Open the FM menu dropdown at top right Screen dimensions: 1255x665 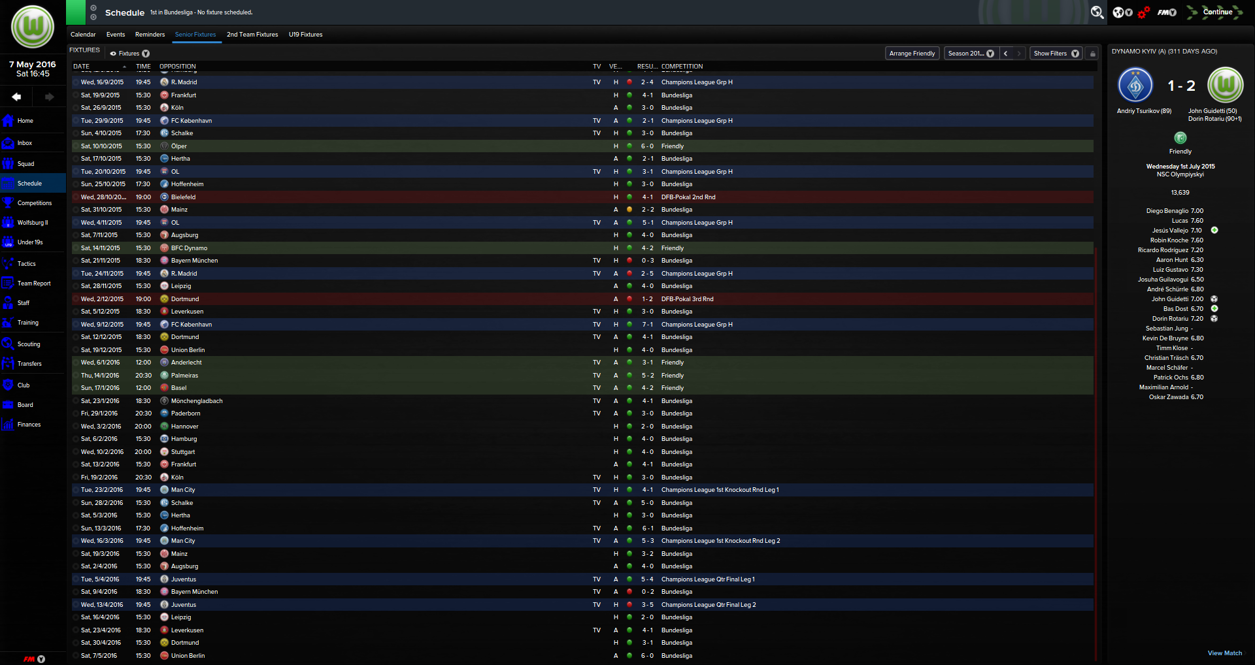pyautogui.click(x=1167, y=12)
